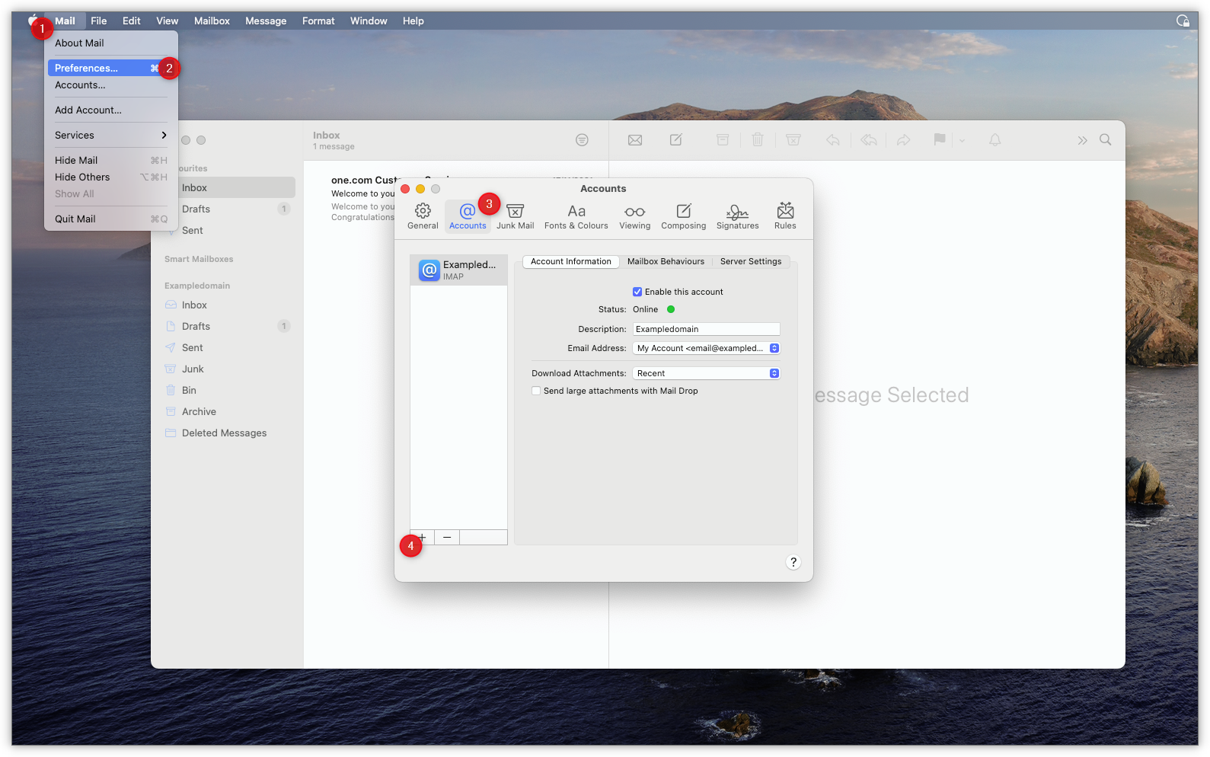Click the search magnifier in Mail toolbar
Viewport: 1210px width, 757px height.
click(x=1105, y=140)
